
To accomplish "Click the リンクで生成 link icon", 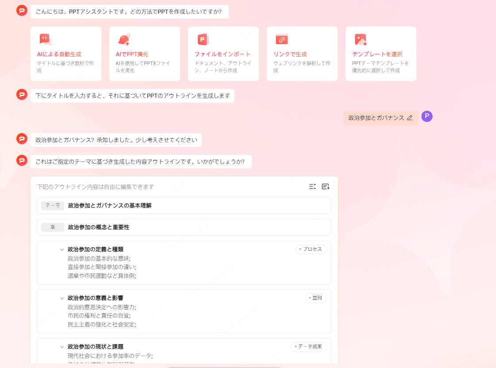I will [281, 39].
